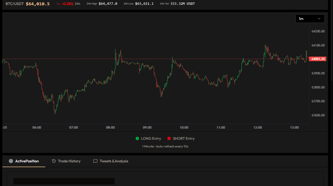Toggle the LONG Entry legend item

(148, 138)
